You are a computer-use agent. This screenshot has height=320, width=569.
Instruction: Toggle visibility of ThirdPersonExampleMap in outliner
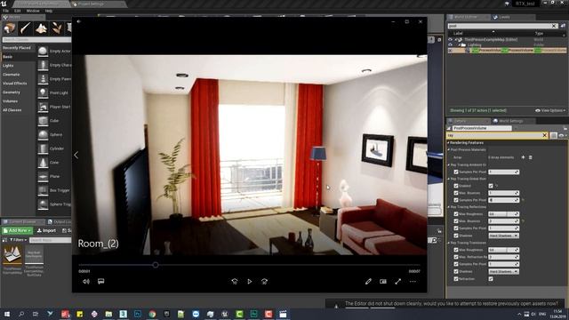click(451, 39)
